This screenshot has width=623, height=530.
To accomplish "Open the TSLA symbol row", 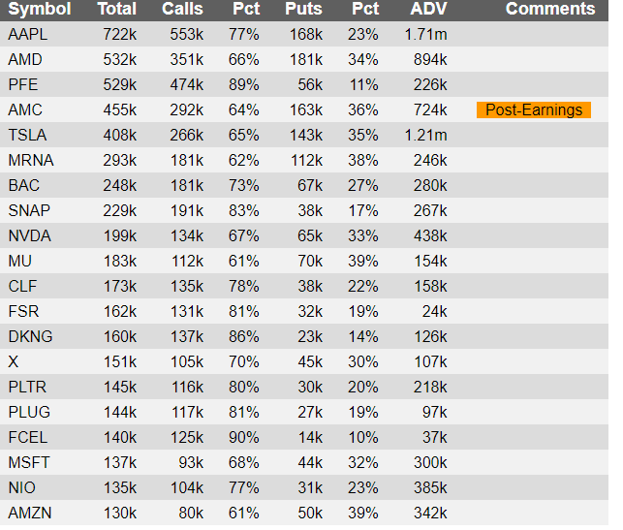I will pos(304,135).
